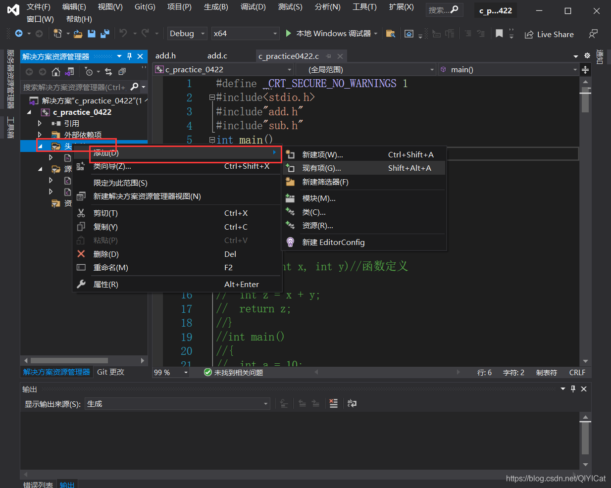Click 属性(R) properties in context menu
611x488 pixels.
pos(177,285)
